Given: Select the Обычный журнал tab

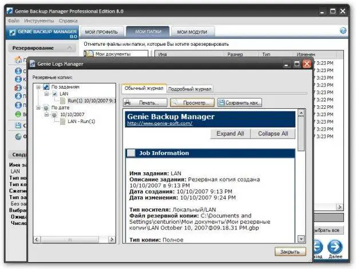Looking at the screenshot, I should pyautogui.click(x=144, y=88).
